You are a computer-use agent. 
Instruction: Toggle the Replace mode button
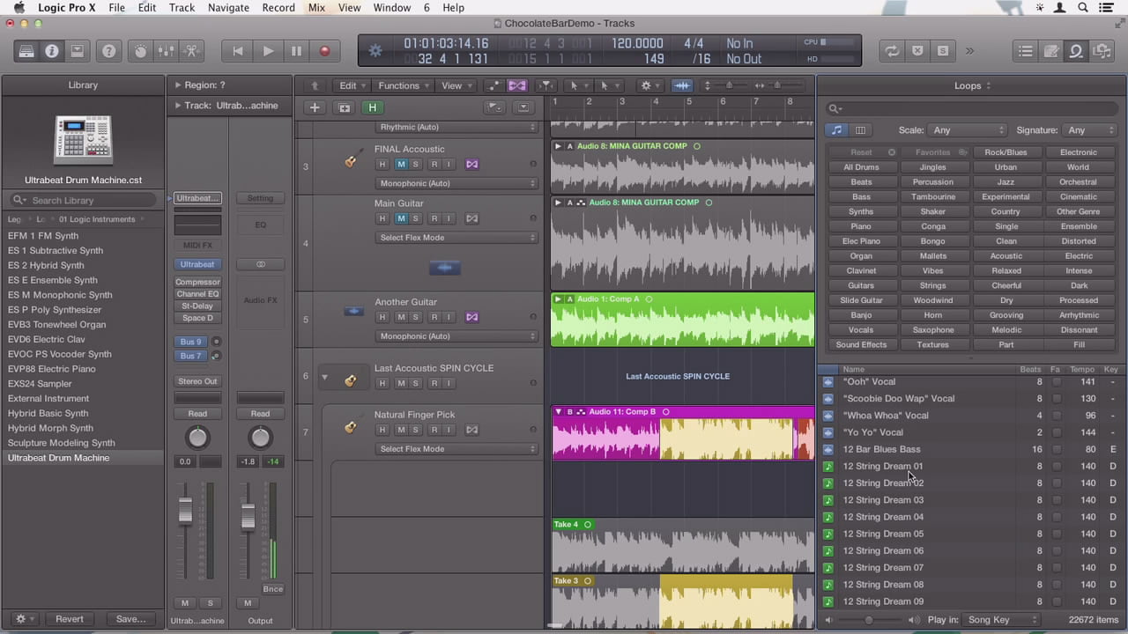pyautogui.click(x=917, y=51)
